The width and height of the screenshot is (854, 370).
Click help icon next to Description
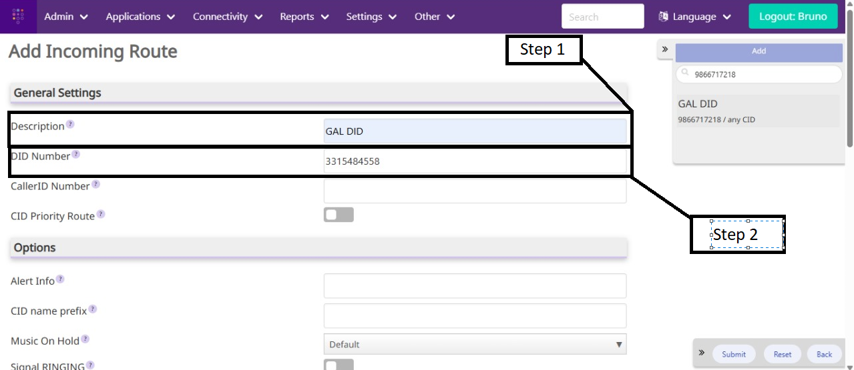(x=70, y=125)
